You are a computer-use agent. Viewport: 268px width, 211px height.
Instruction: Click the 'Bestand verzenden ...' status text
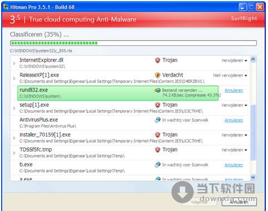(183, 90)
